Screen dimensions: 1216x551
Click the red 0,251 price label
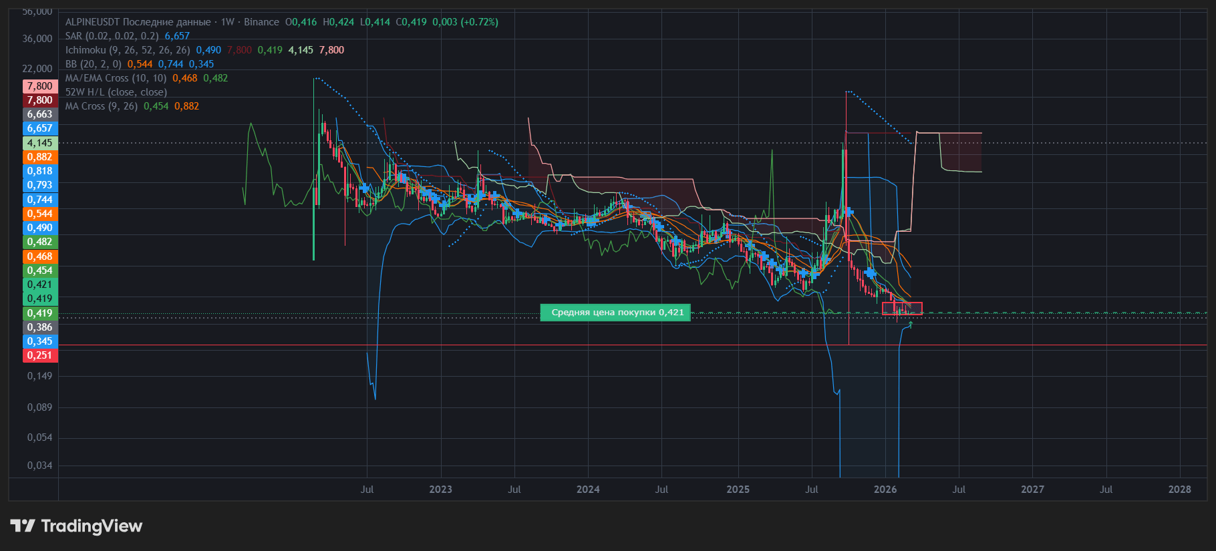click(x=40, y=355)
